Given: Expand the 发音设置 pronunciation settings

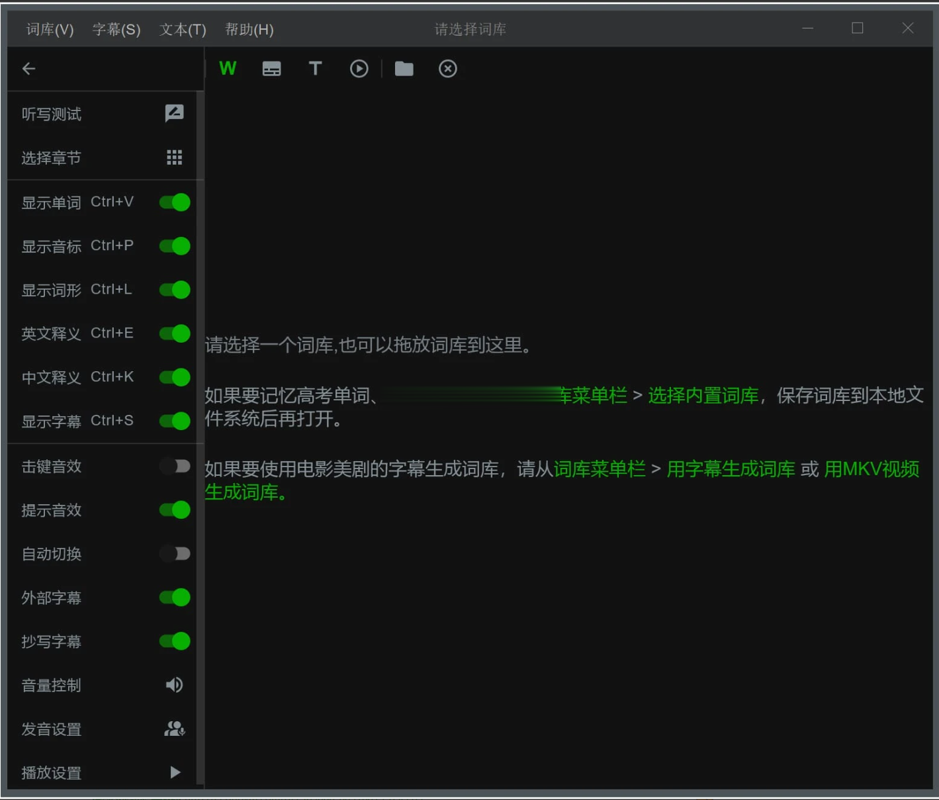Looking at the screenshot, I should 174,729.
